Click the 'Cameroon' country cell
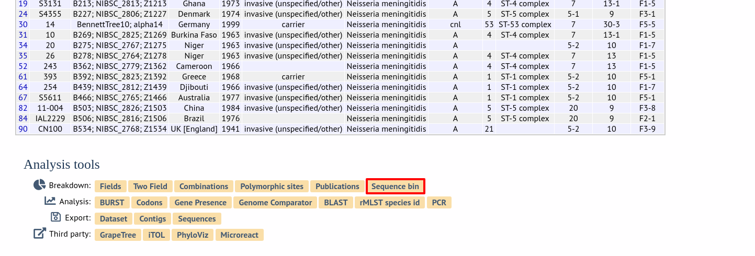Image resolution: width=755 pixels, height=256 pixels. click(x=194, y=66)
